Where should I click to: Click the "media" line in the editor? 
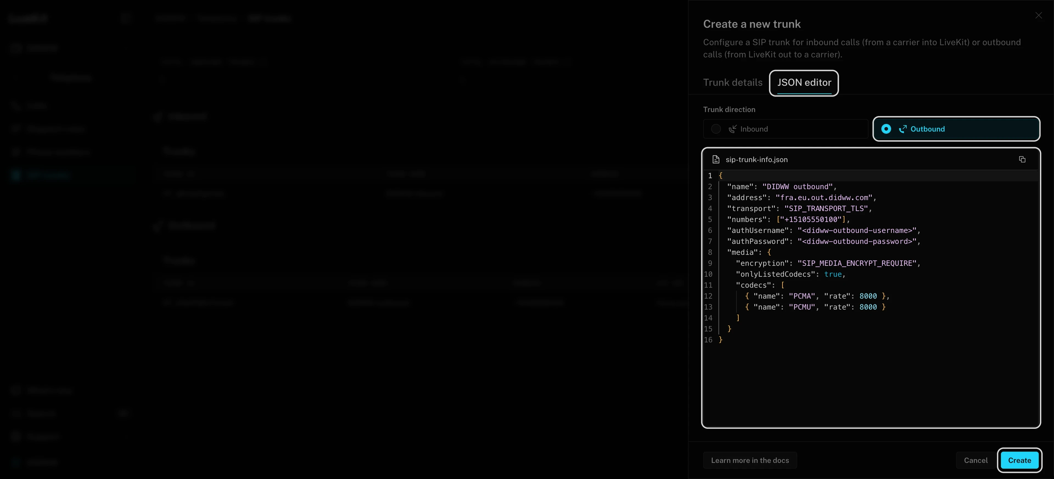pos(749,252)
